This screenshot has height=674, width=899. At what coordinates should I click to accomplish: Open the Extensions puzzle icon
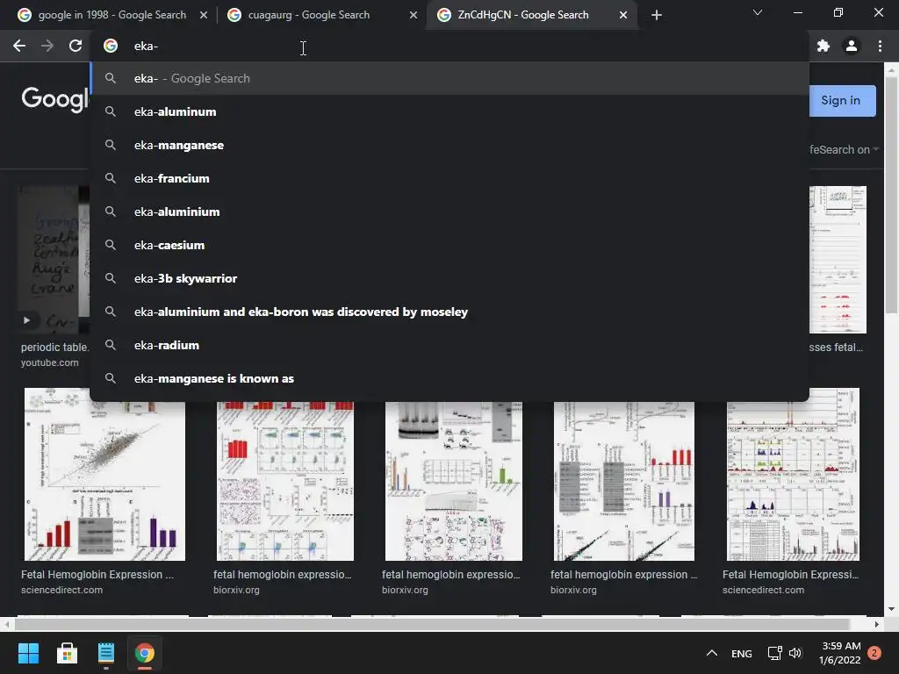[x=823, y=46]
